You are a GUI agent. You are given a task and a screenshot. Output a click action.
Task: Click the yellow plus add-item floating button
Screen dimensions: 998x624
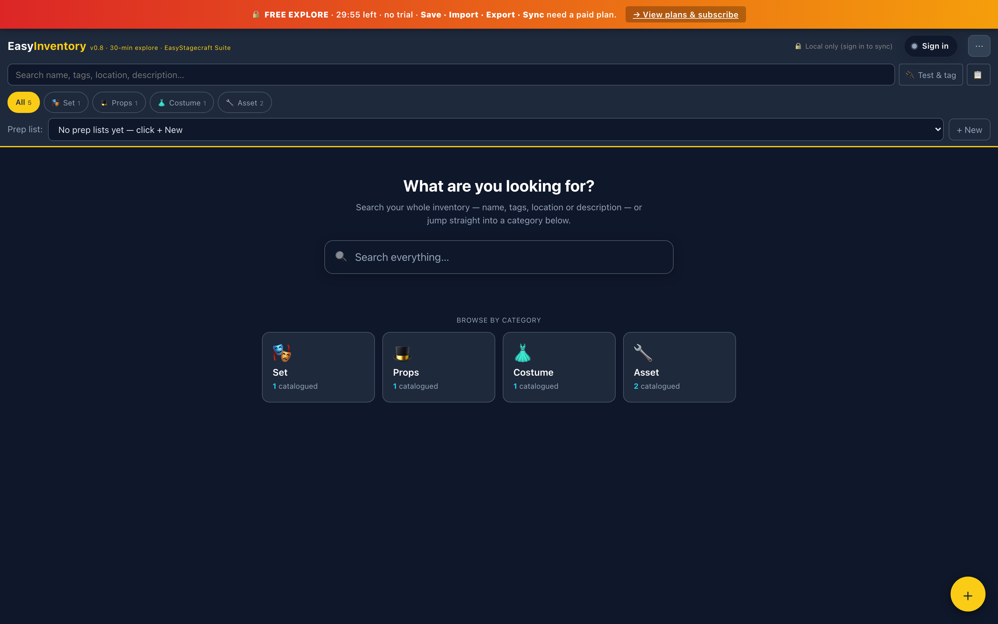[967, 594]
